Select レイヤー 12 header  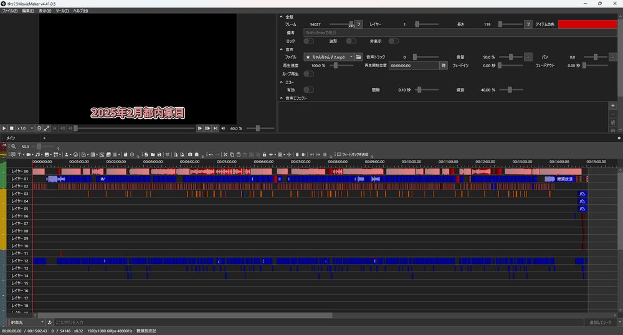point(19,261)
